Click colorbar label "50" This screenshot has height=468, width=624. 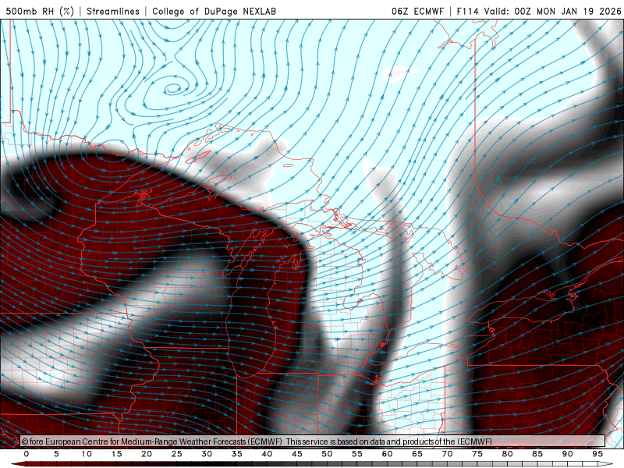tap(327, 454)
